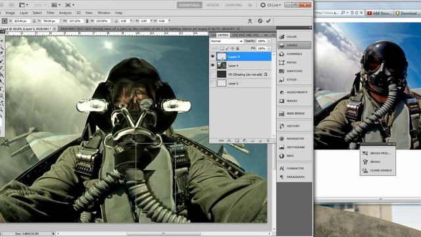Open the History panel in the dock
This screenshot has width=421, height=237.
point(294,126)
